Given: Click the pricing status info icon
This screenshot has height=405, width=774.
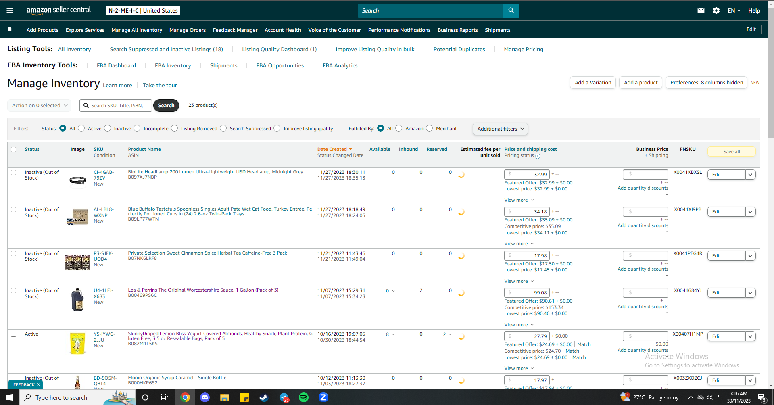Looking at the screenshot, I should coord(538,156).
